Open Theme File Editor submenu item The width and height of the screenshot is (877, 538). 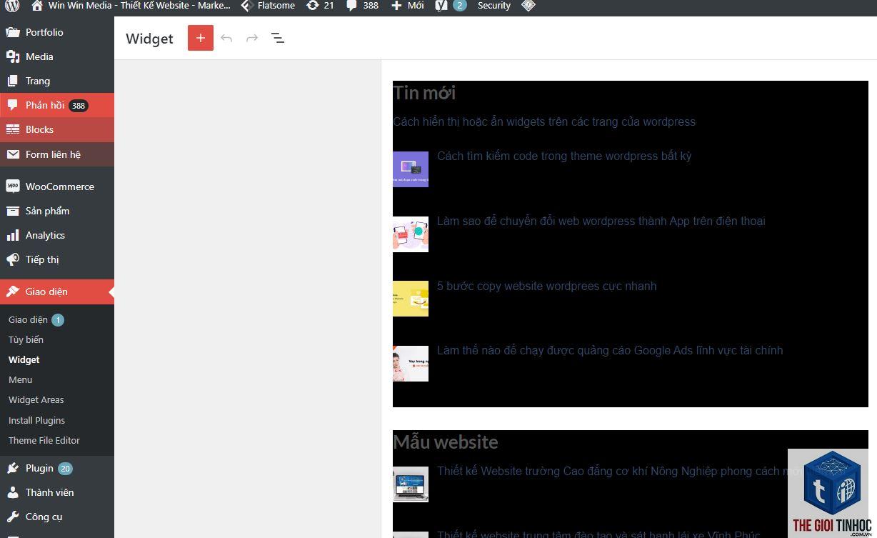coord(44,440)
